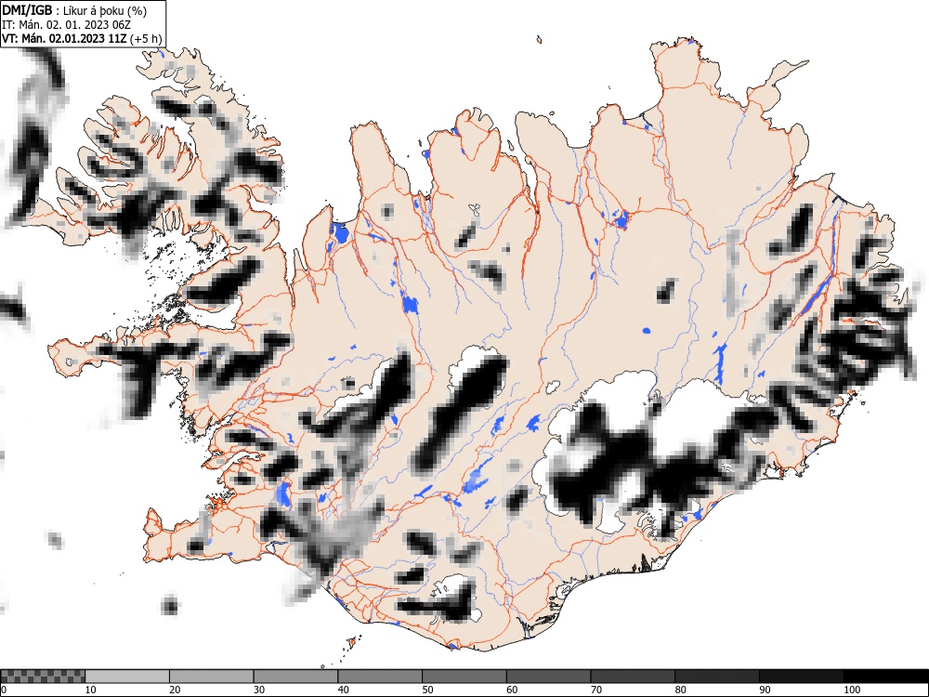Image resolution: width=929 pixels, height=697 pixels.
Task: Click the blue Mývatn lake in the northeast
Action: pyautogui.click(x=621, y=219)
